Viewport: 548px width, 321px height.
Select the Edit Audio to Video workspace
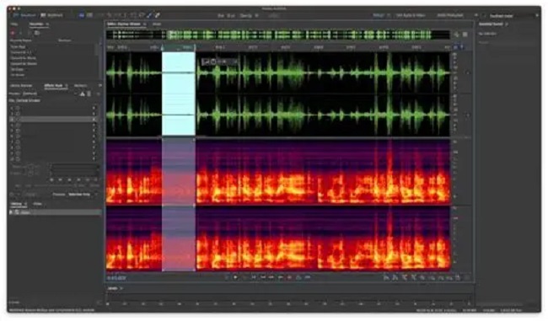411,15
